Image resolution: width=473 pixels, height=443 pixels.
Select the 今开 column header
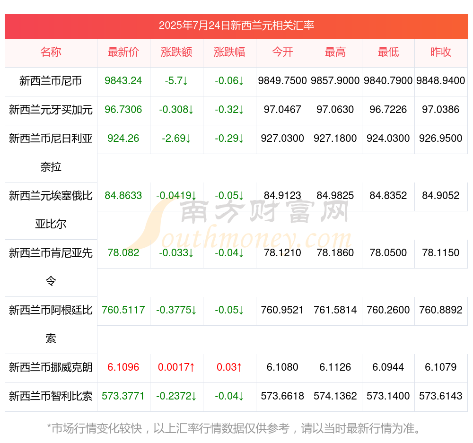282,52
